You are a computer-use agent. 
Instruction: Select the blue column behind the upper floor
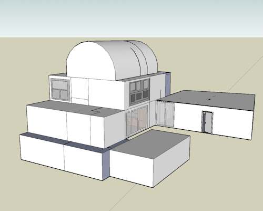tap(168, 84)
